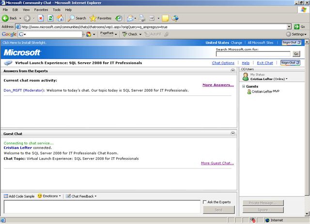Open Favorites star button

100,18
